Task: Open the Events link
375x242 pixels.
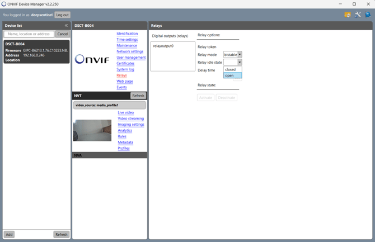Action: 121,87
